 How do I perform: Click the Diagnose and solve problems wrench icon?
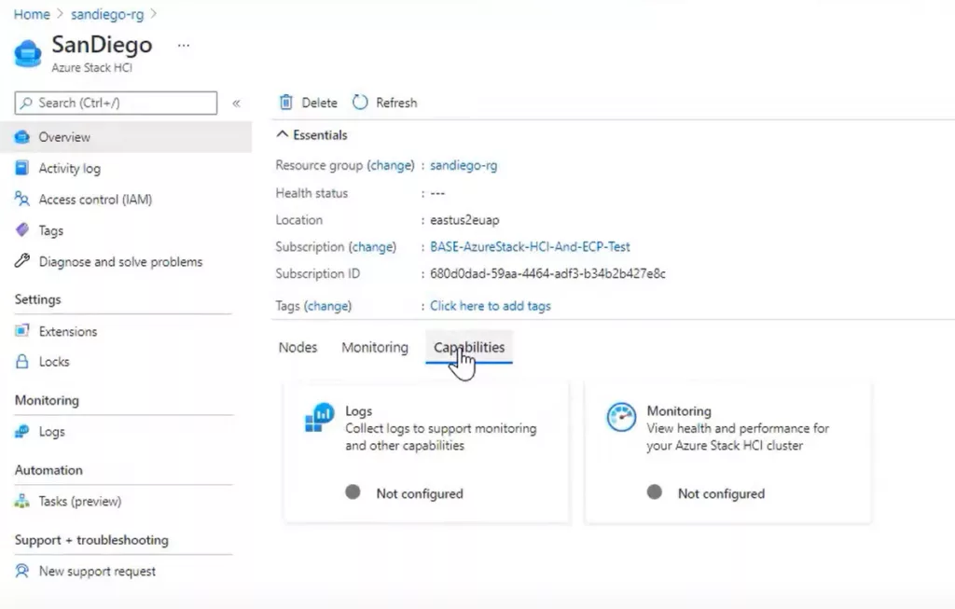click(22, 261)
